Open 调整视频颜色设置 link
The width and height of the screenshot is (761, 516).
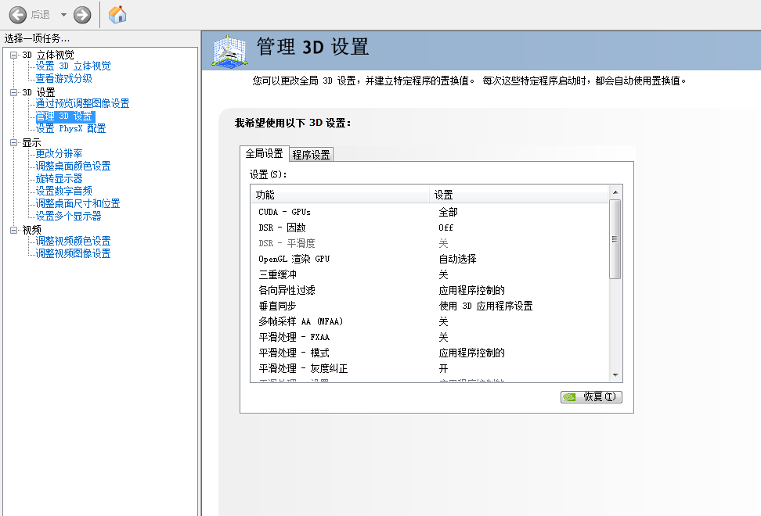74,242
